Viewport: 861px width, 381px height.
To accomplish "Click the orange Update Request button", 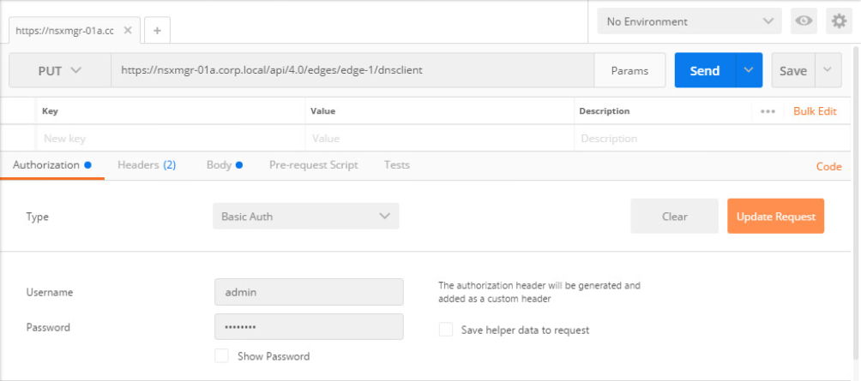I will pyautogui.click(x=775, y=216).
